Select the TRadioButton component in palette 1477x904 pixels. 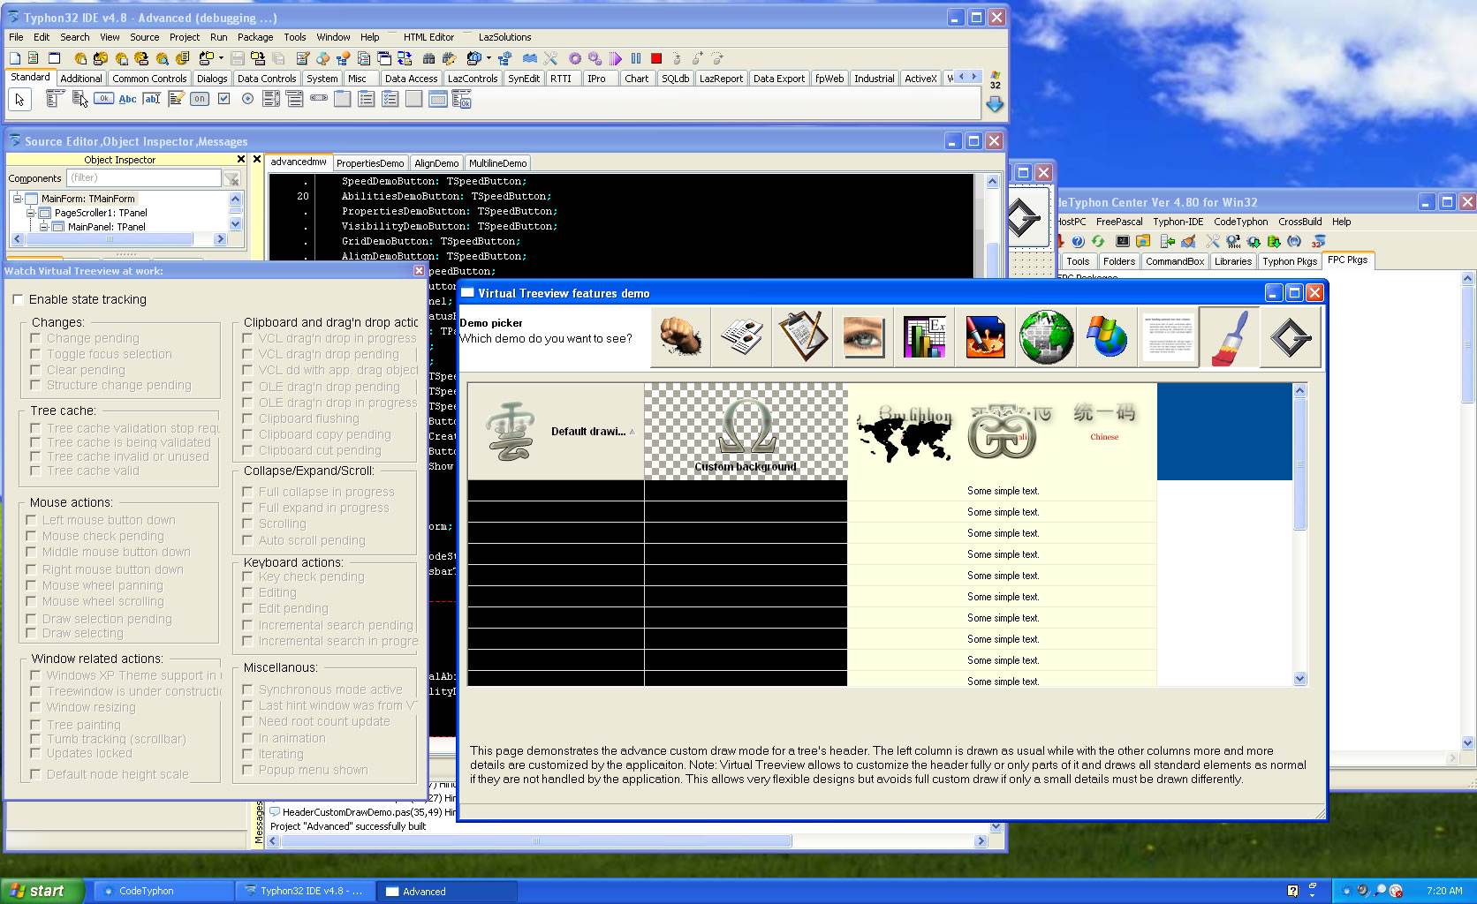coord(247,99)
